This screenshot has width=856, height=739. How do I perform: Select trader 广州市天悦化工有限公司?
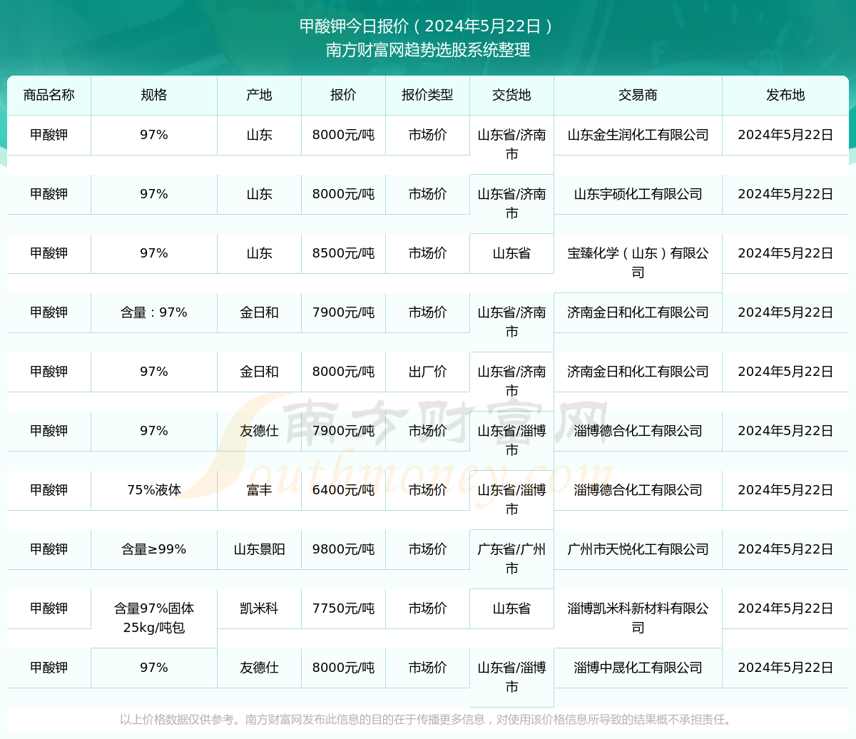point(638,549)
